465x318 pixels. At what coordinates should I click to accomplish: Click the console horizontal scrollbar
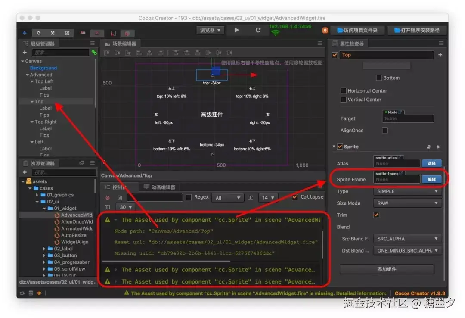(166, 261)
